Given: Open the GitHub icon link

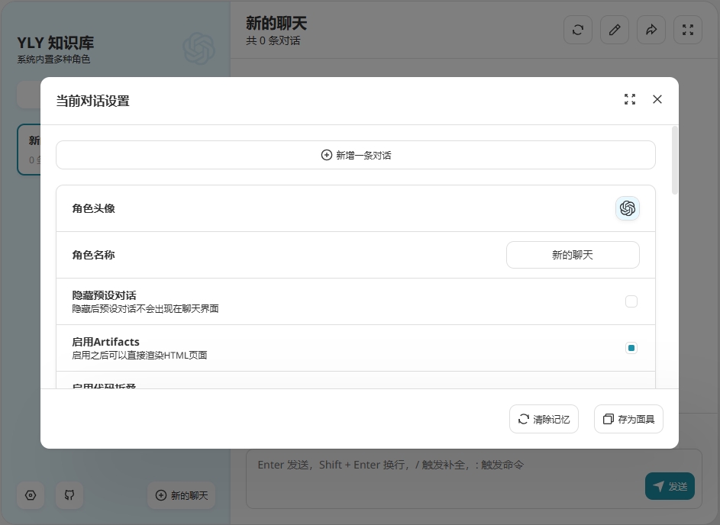Looking at the screenshot, I should [x=69, y=495].
